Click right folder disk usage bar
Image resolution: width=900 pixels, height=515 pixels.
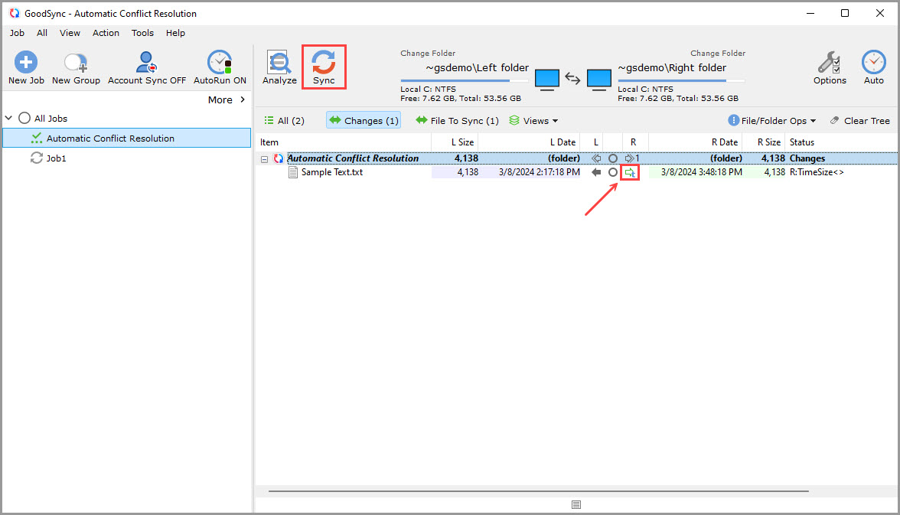tap(681, 81)
